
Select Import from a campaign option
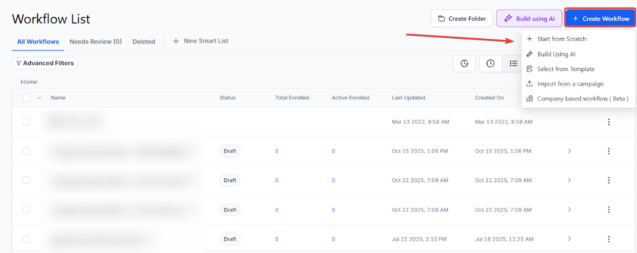570,84
